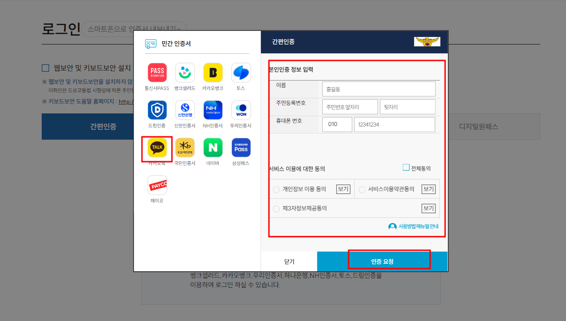This screenshot has height=321, width=566.
Task: Click the 닫기 button
Action: (289, 261)
